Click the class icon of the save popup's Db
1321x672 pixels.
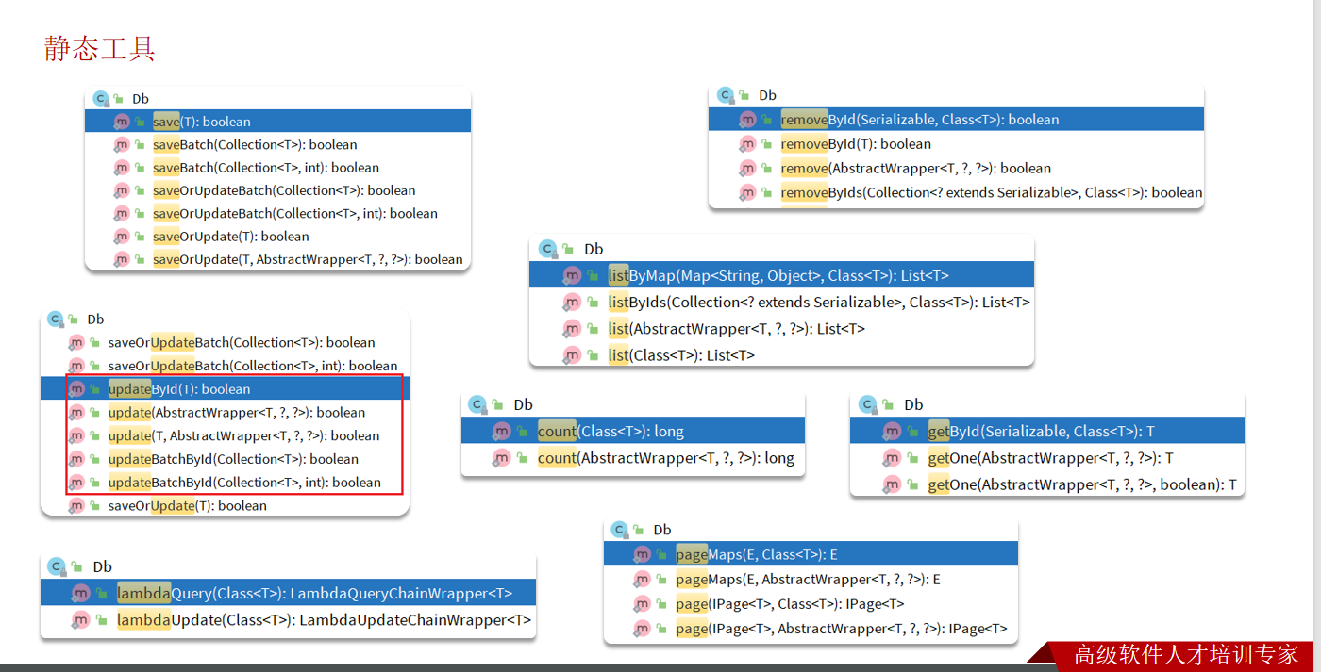click(101, 98)
